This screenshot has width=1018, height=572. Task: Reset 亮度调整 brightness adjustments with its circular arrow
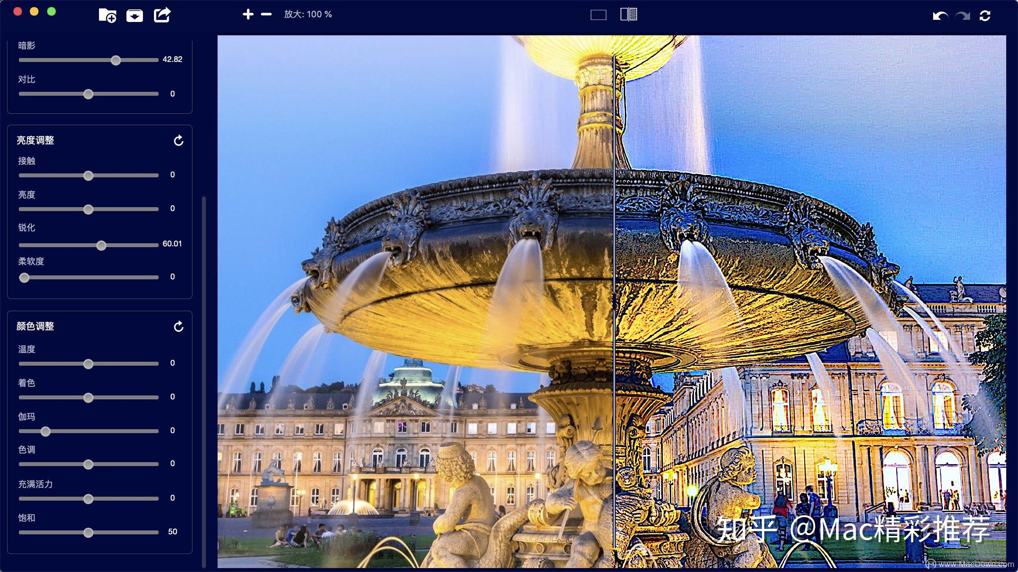178,140
